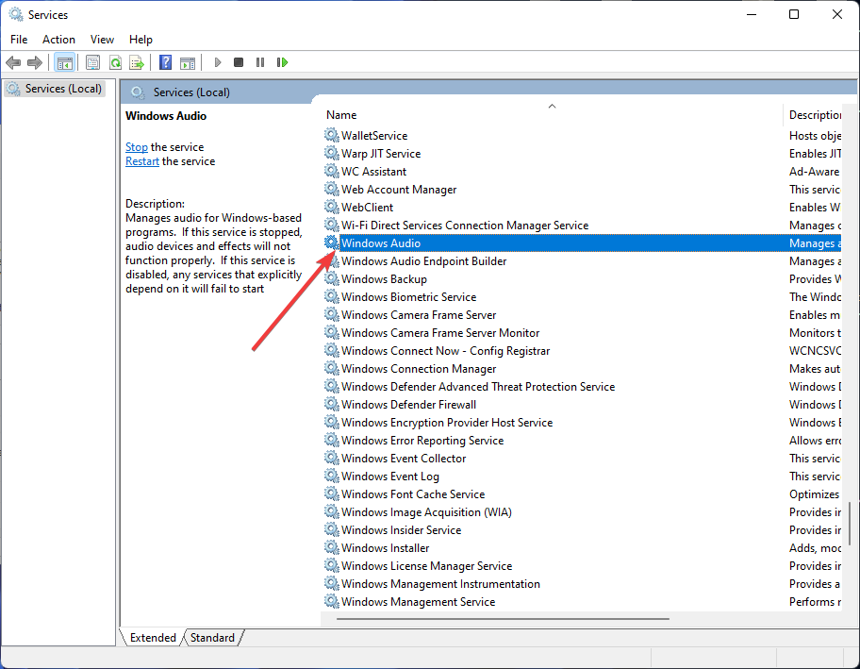Toggle the Show/Hide Action Pane toolbar icon

tap(188, 62)
